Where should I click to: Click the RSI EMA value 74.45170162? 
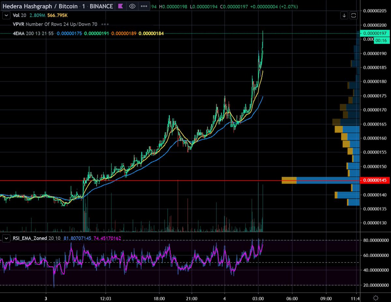coord(107,238)
